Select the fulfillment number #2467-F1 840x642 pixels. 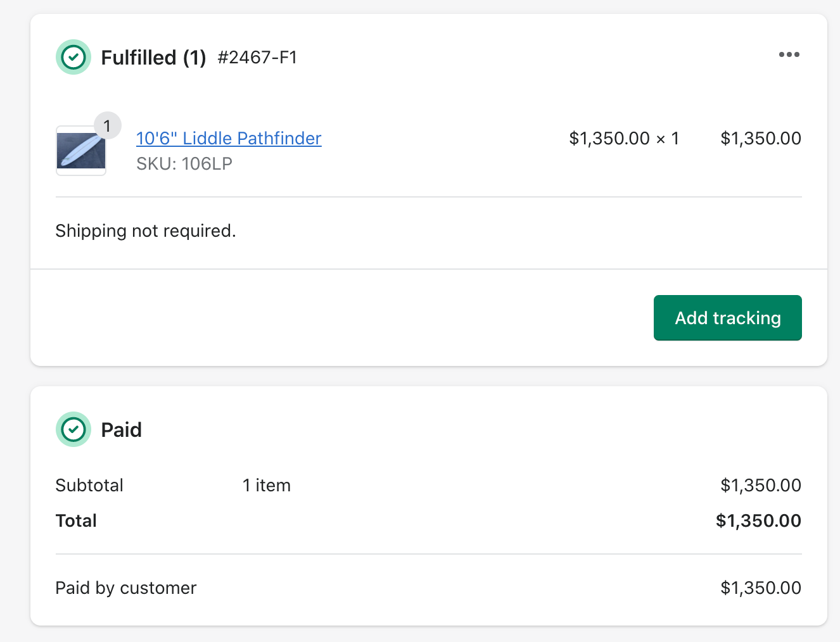coord(257,58)
